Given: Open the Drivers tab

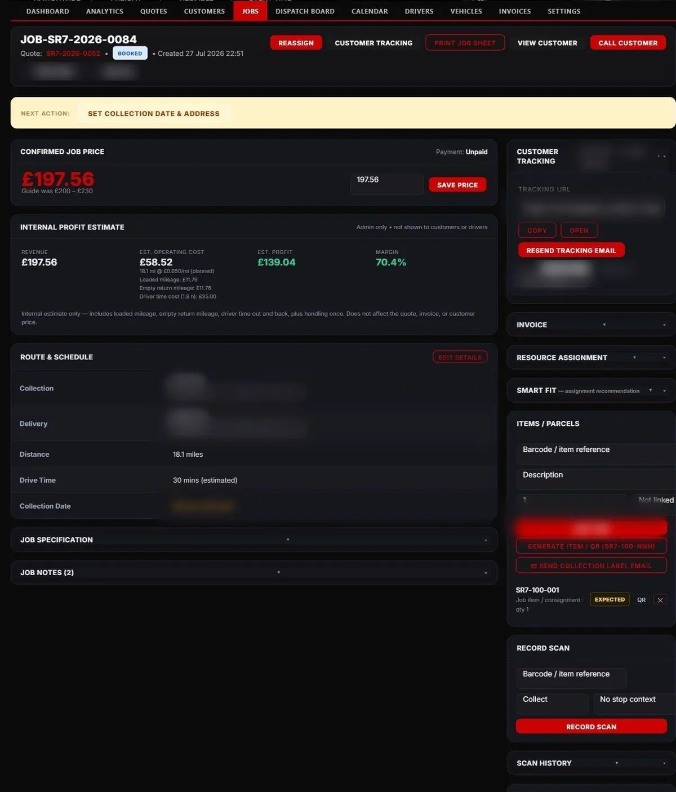Looking at the screenshot, I should pos(419,11).
